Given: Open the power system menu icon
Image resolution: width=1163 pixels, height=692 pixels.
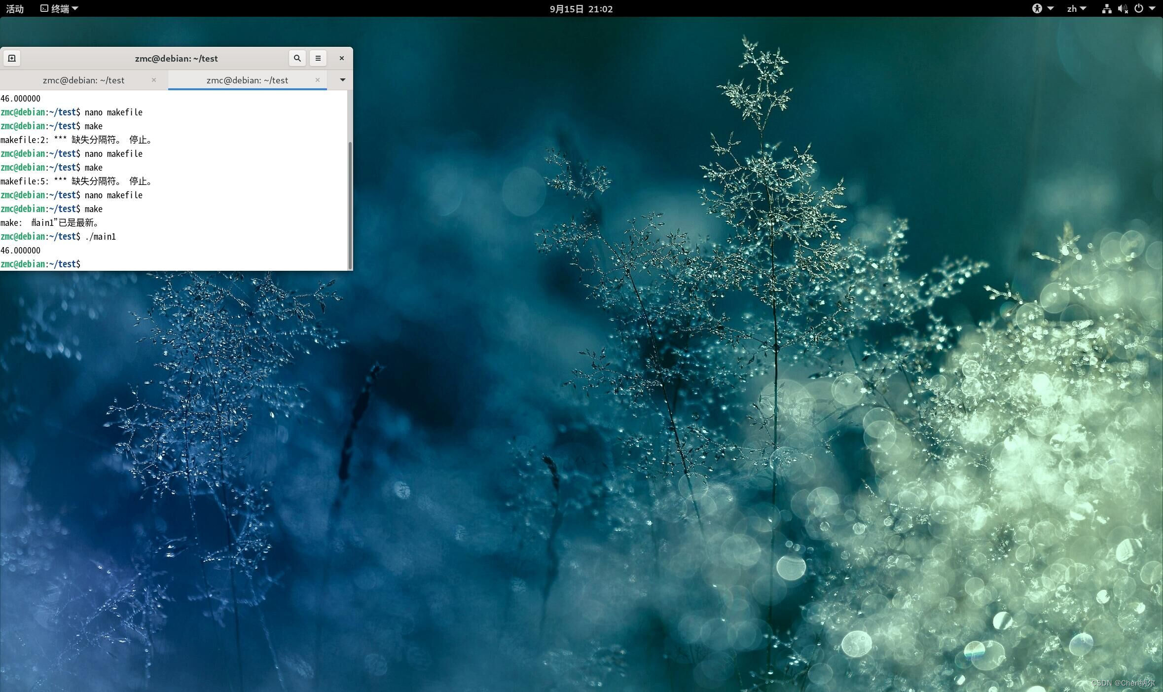Looking at the screenshot, I should (1139, 8).
